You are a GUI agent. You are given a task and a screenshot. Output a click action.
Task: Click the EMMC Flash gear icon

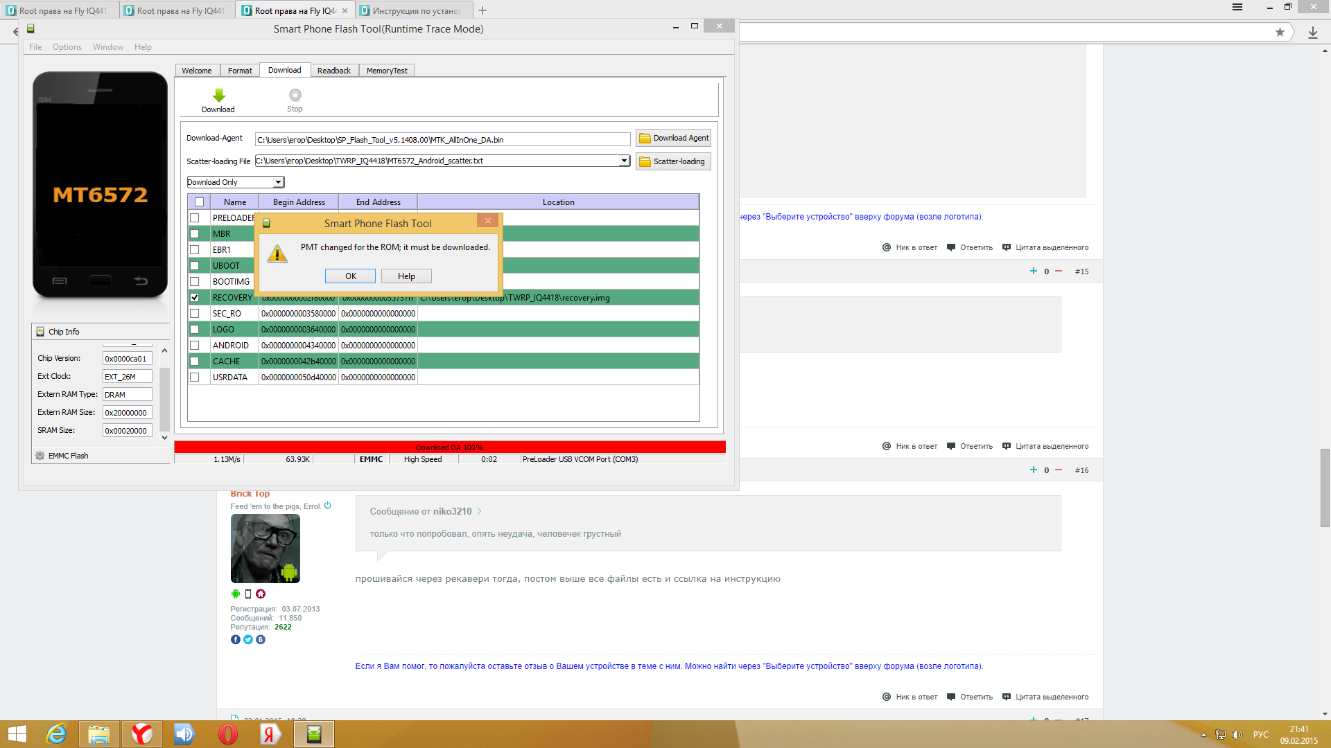[40, 456]
